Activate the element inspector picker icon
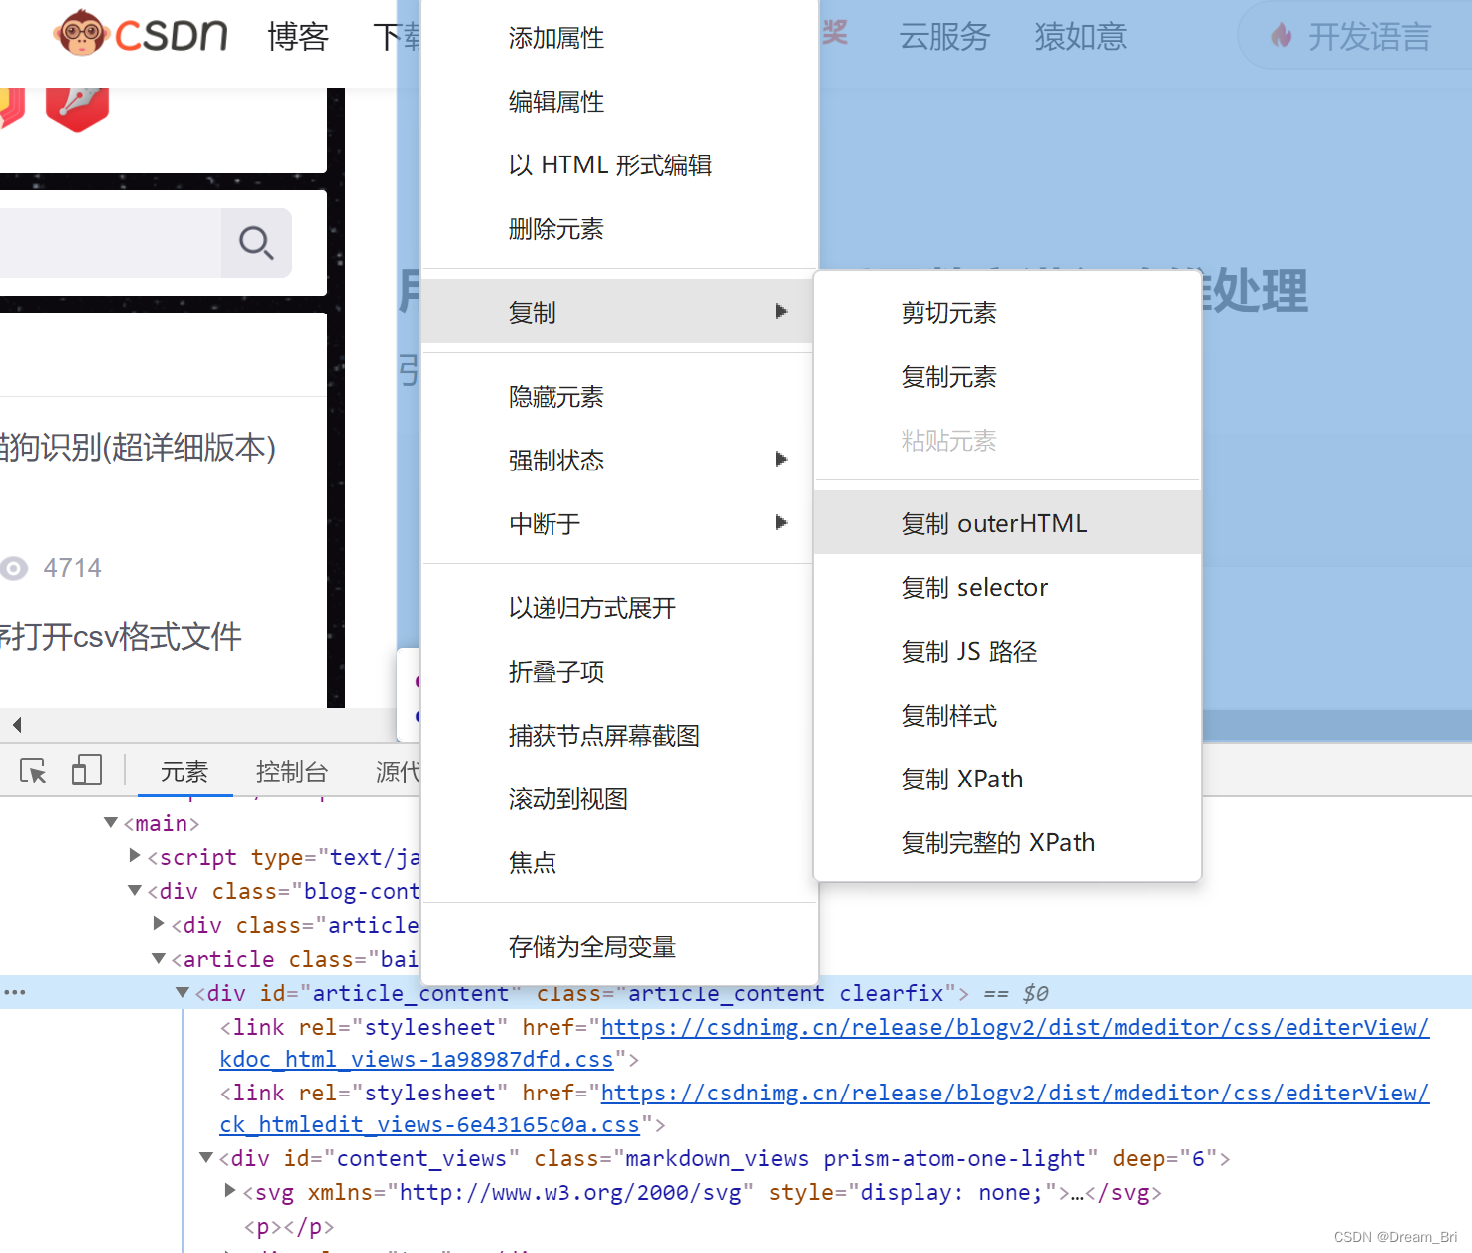Image resolution: width=1472 pixels, height=1253 pixels. click(x=33, y=771)
